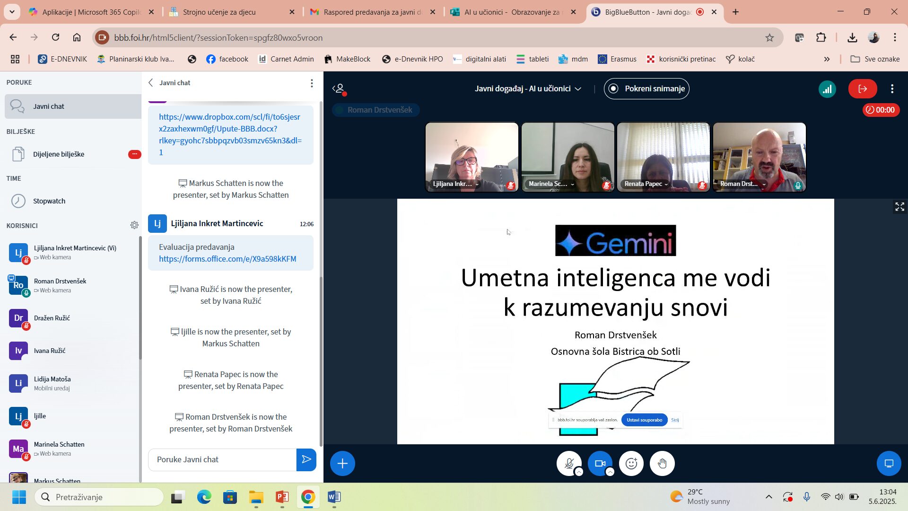Click Skrij to hide sharing notice
908x511 pixels.
(x=675, y=420)
